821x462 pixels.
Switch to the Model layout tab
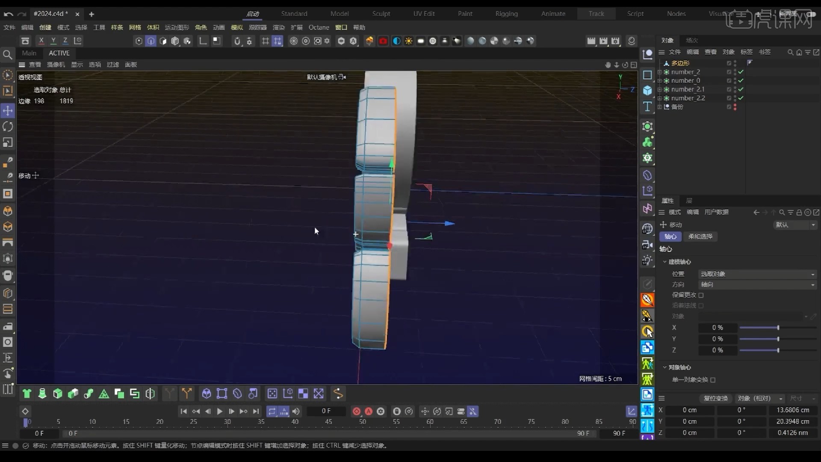(x=340, y=14)
